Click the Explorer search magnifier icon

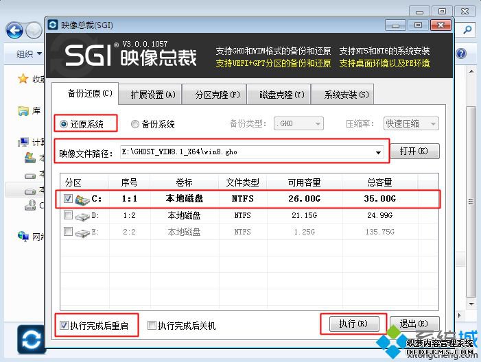tap(467, 30)
